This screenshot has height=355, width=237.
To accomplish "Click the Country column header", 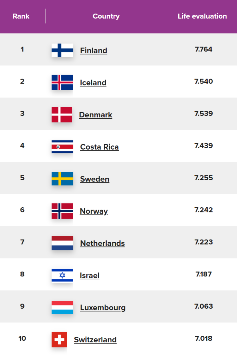I will click(x=106, y=16).
